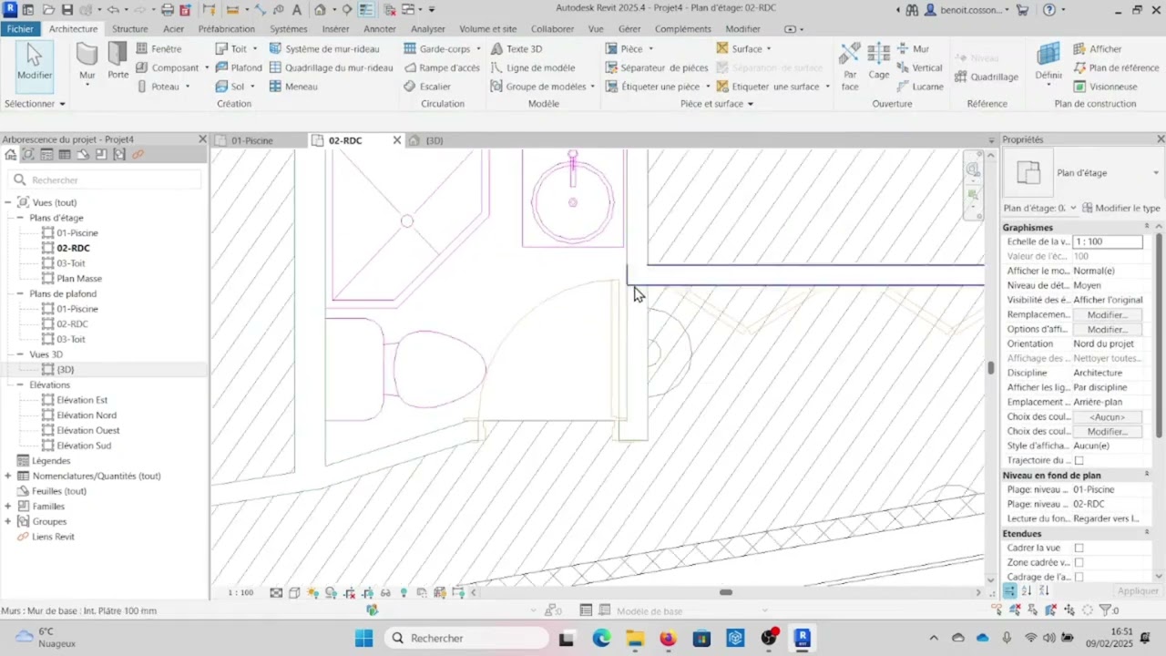Collapse the Vues (tout) tree node
Screen dimensions: 1166x656
click(8, 202)
